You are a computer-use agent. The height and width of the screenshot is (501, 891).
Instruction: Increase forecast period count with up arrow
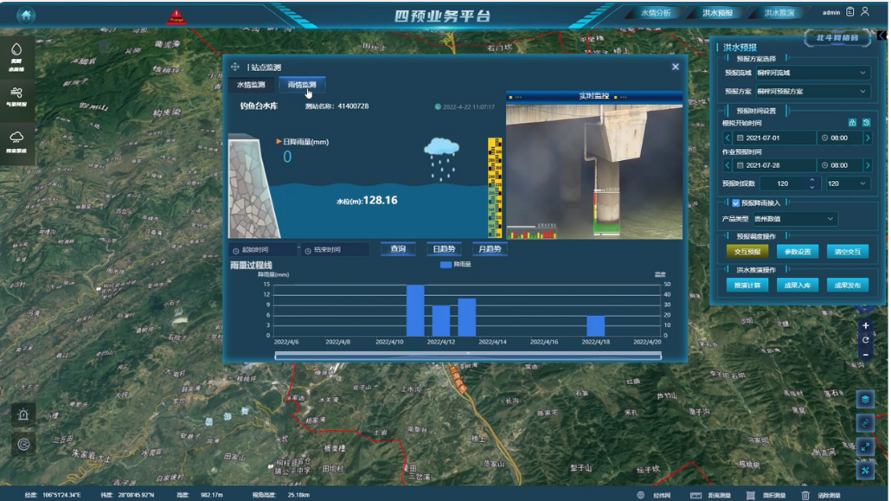[812, 180]
